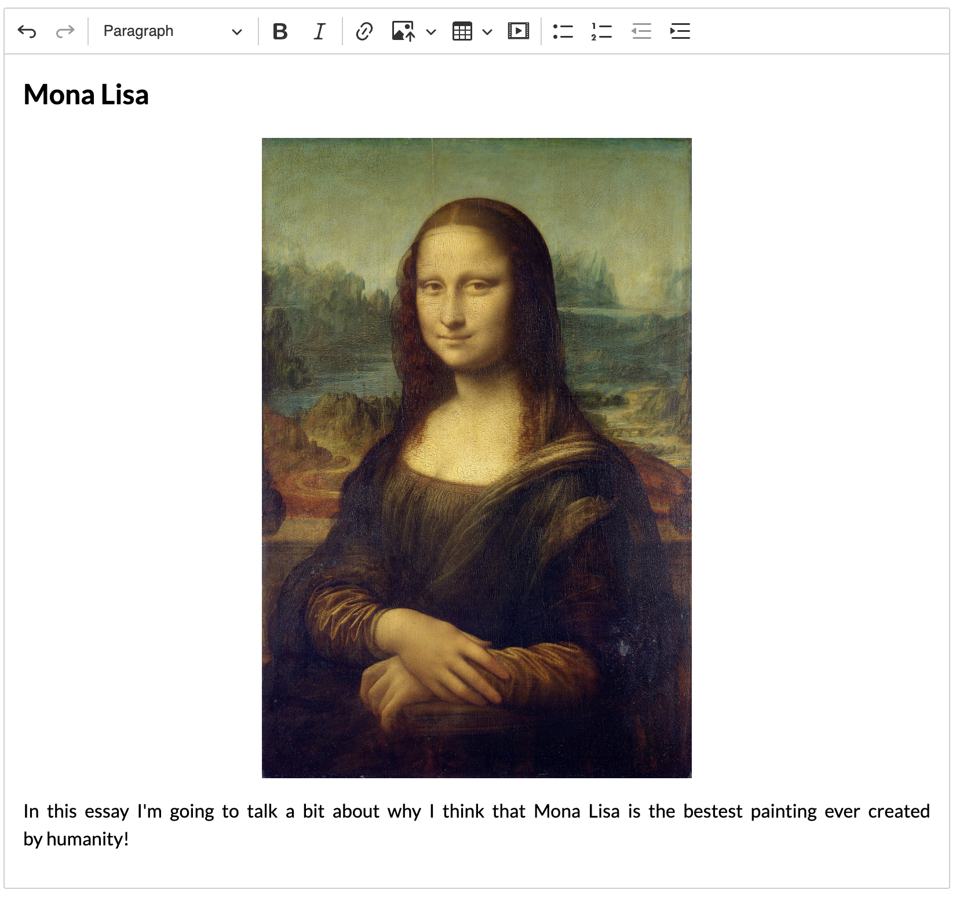
Task: Click the word 'bestest' in the paragraph
Action: pos(713,811)
